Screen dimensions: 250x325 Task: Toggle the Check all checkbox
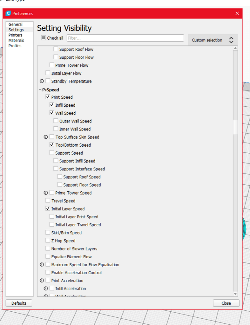coord(44,38)
